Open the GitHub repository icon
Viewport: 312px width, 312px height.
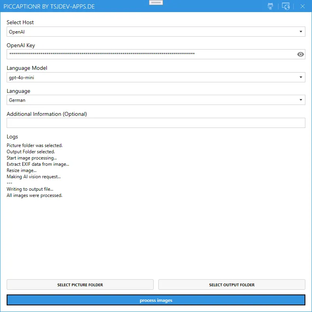pyautogui.click(x=270, y=6)
